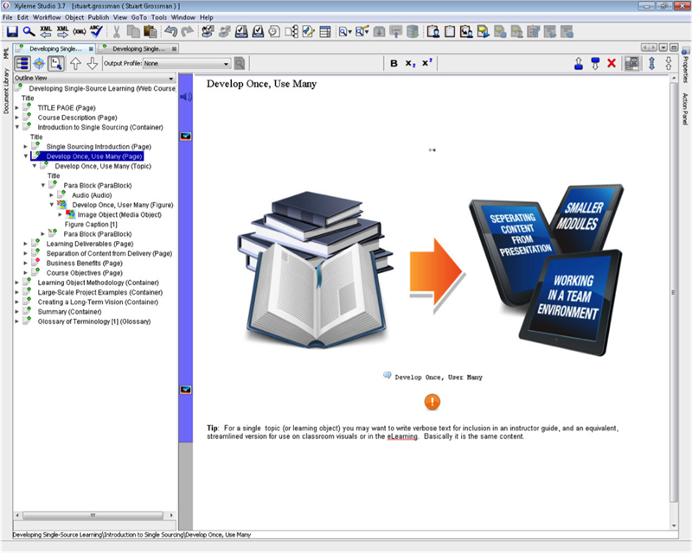692x553 pixels.
Task: Toggle subscript formatting
Action: click(411, 63)
